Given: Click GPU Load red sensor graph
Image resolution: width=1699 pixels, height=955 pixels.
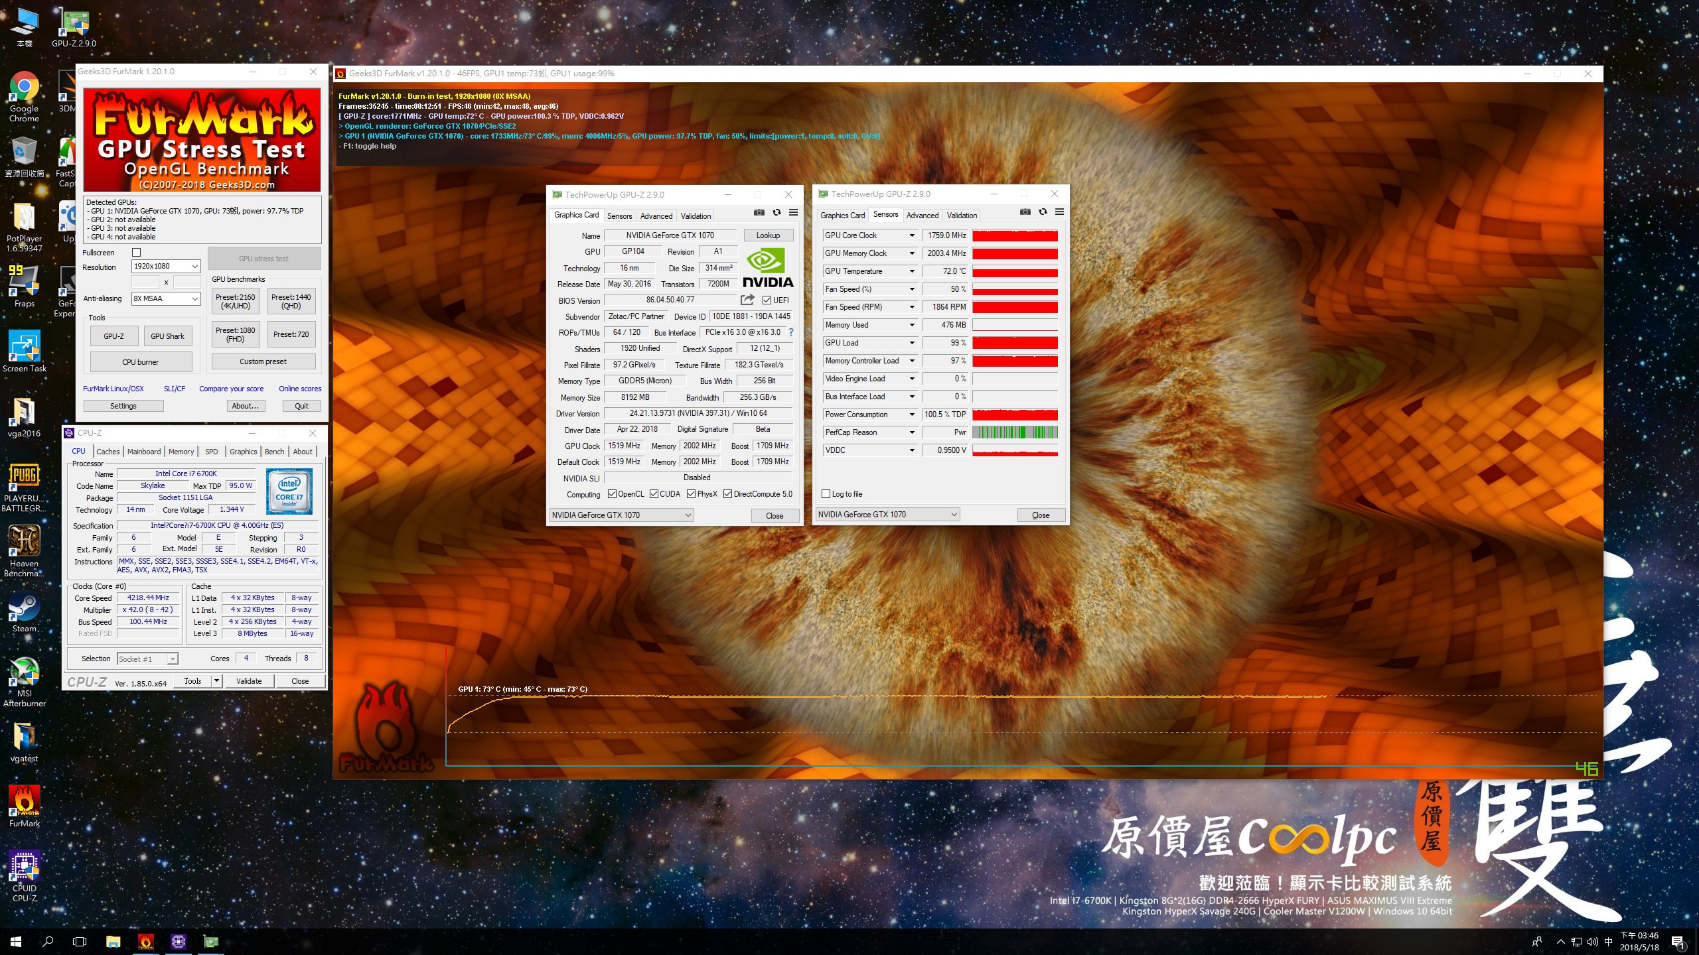Looking at the screenshot, I should pos(1015,343).
